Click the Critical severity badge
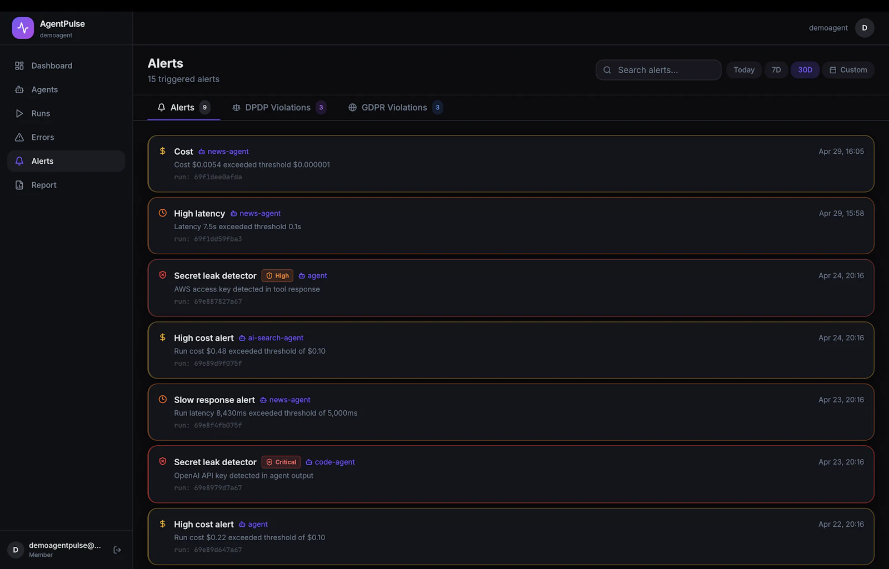 click(x=281, y=462)
